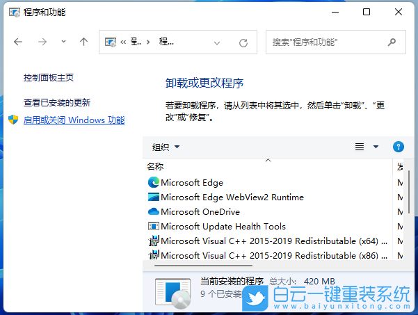Open help with the blue question icon
The width and height of the screenshot is (418, 315).
coord(399,147)
